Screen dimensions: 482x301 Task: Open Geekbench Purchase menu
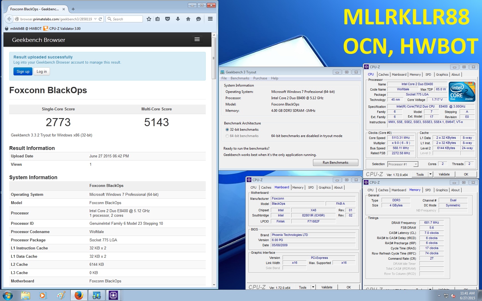[x=260, y=78]
